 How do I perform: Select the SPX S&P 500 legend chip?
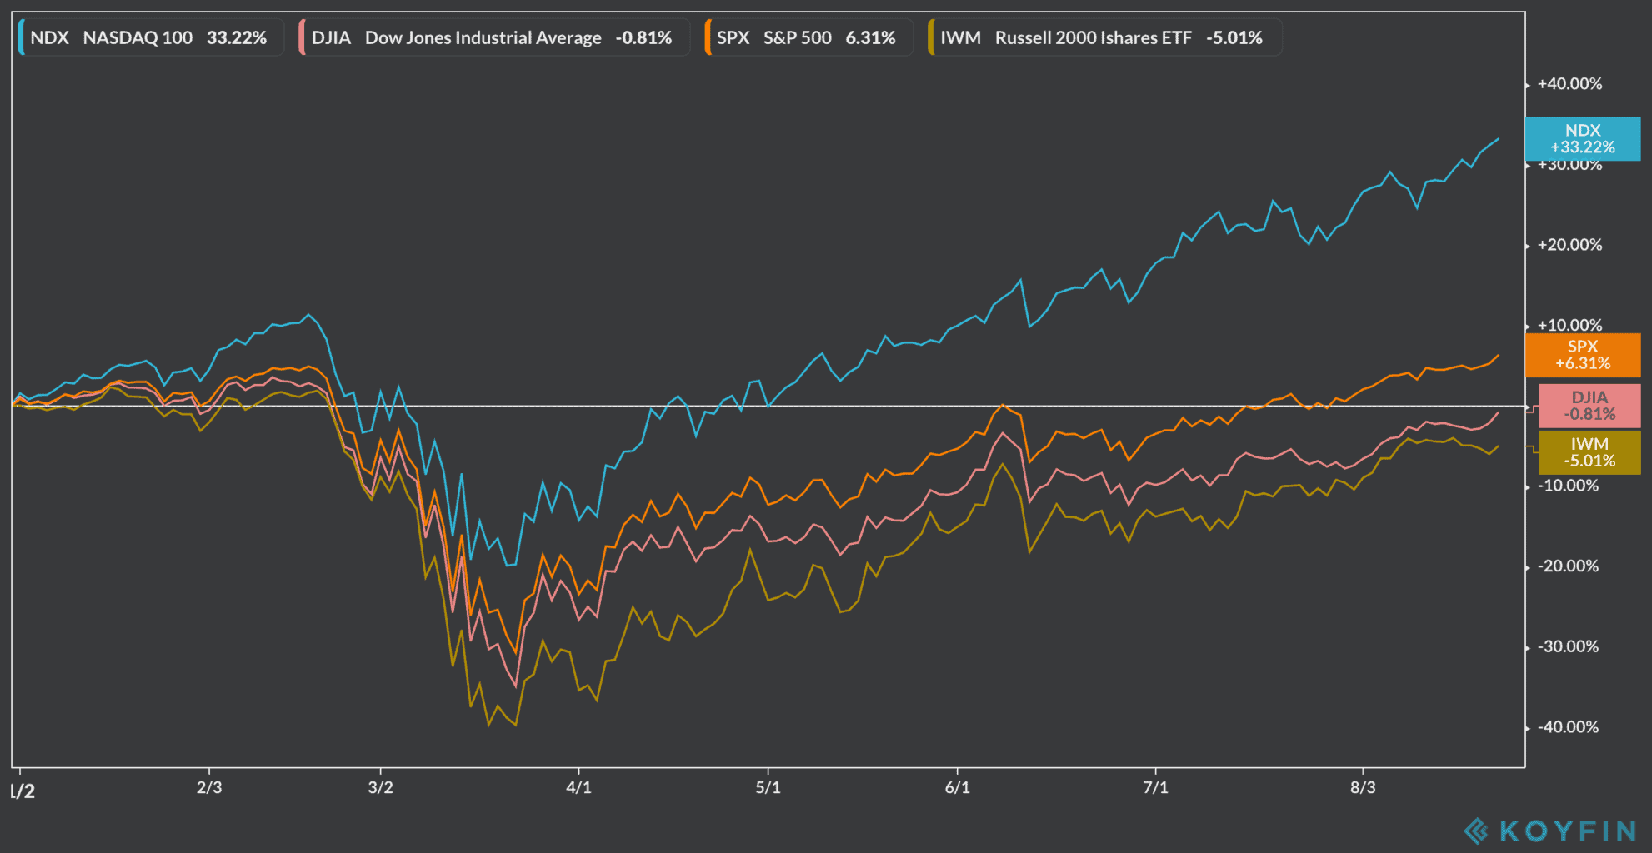[808, 37]
